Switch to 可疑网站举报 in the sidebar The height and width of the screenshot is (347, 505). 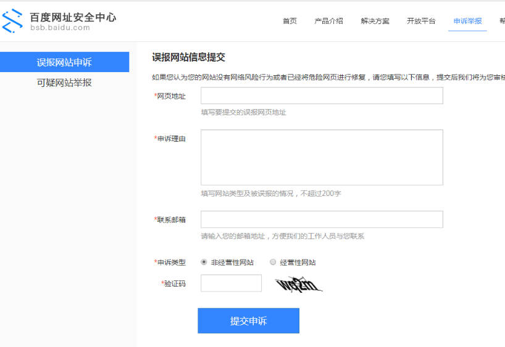tap(64, 83)
